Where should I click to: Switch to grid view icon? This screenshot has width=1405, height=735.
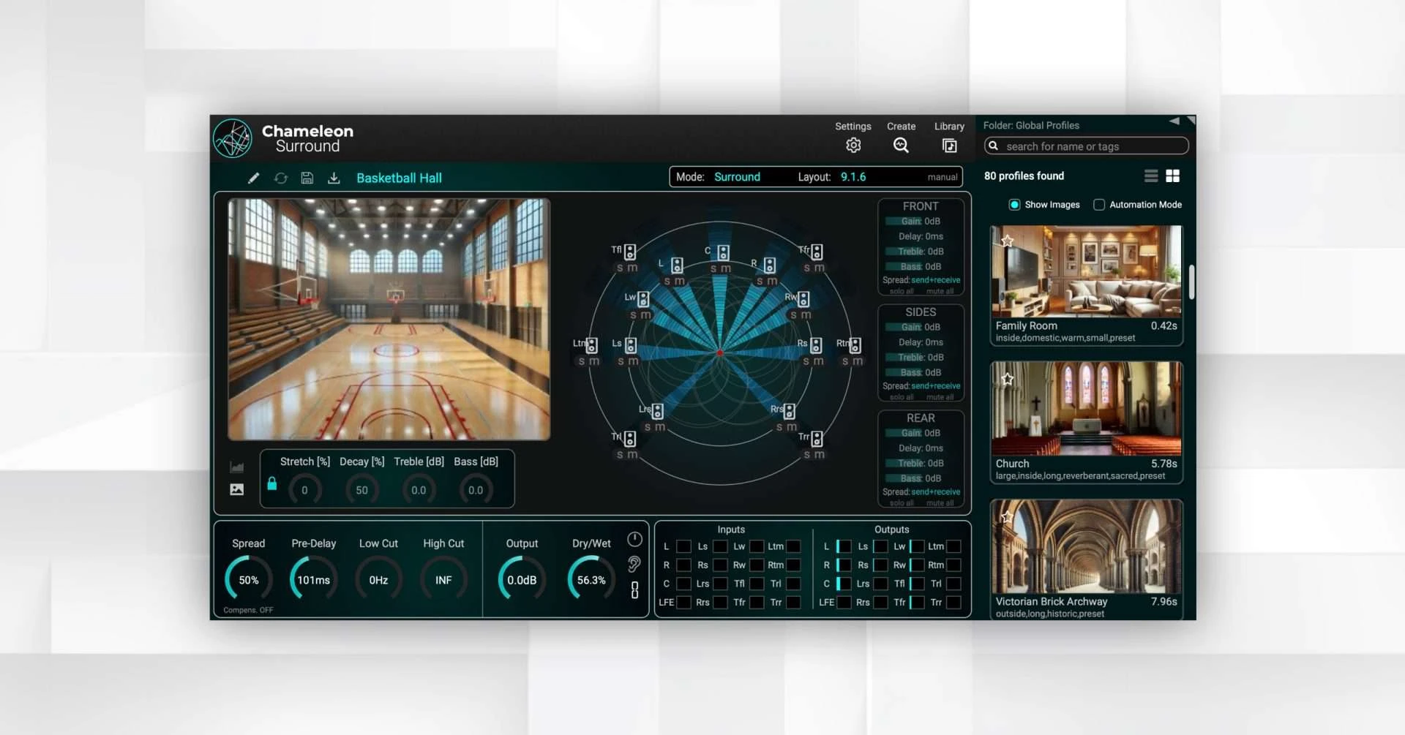(1172, 176)
